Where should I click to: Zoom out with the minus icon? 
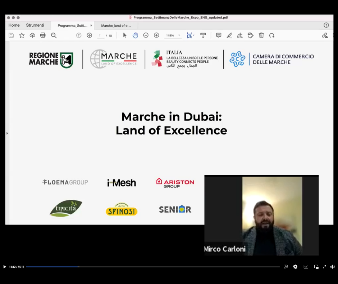pos(146,35)
